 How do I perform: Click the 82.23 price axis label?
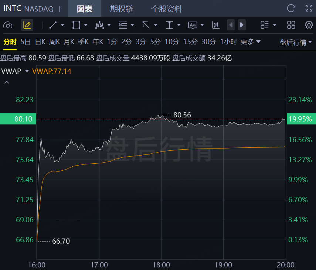click(25, 100)
